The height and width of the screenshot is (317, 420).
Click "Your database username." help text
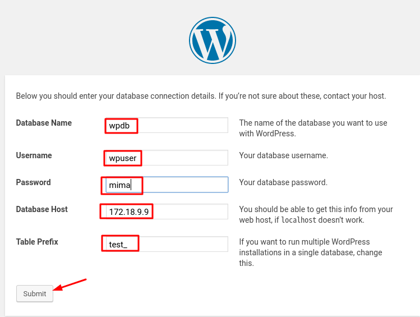click(x=283, y=155)
